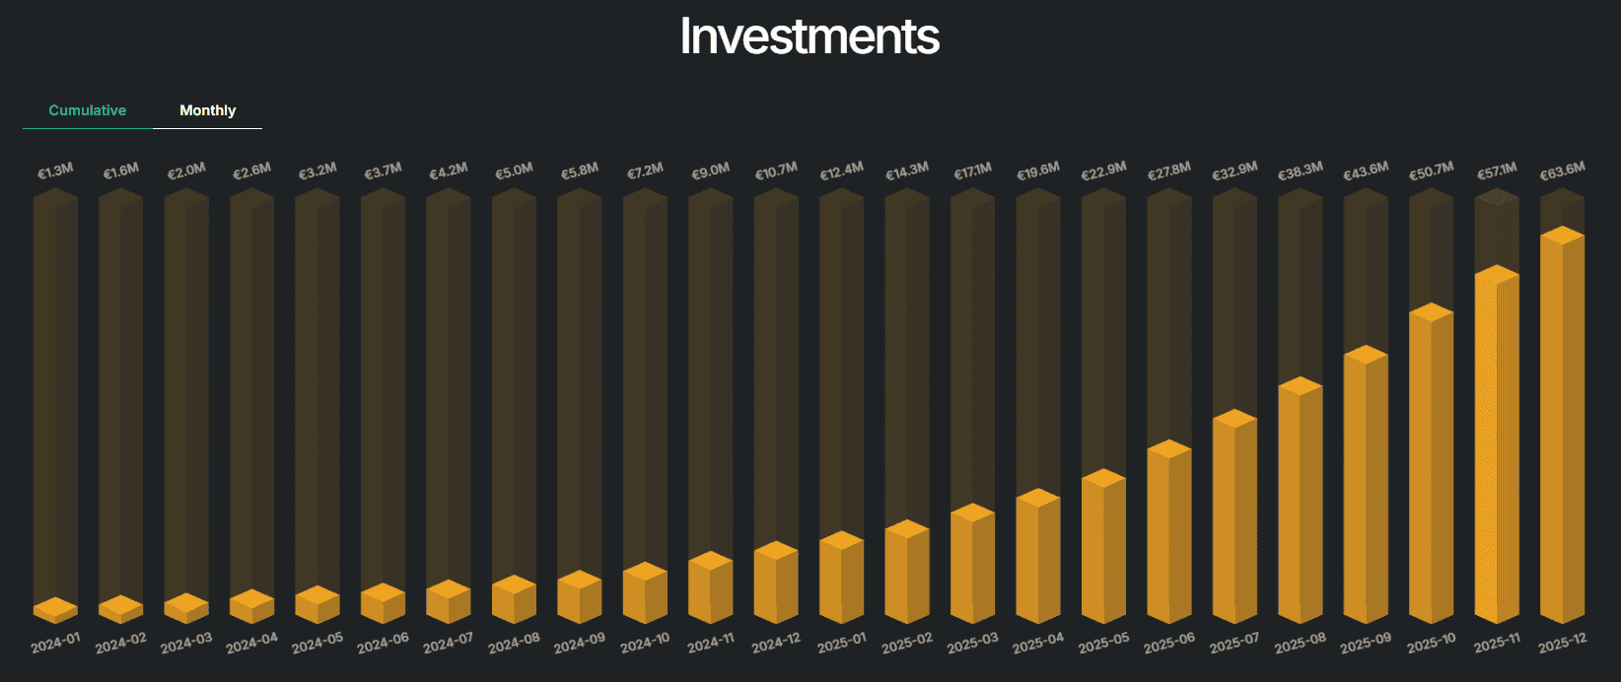Switch to the Monthly tab

point(207,110)
